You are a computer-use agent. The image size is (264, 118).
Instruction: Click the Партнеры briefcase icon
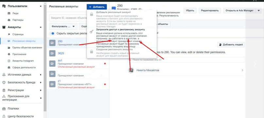click(x=9, y=20)
